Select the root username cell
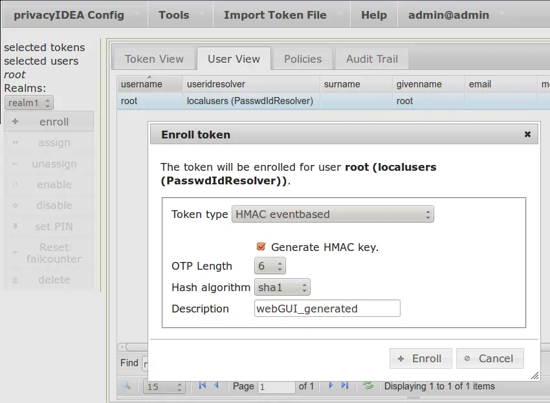 tap(149, 101)
